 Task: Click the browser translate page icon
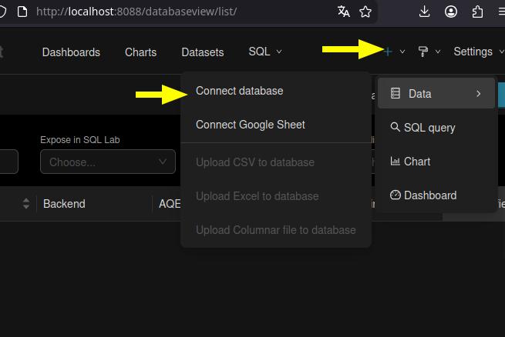click(344, 12)
